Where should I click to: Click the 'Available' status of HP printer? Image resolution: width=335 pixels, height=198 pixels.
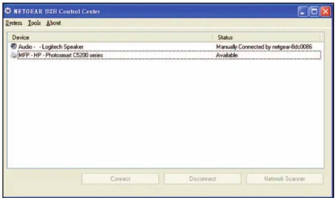pyautogui.click(x=227, y=55)
